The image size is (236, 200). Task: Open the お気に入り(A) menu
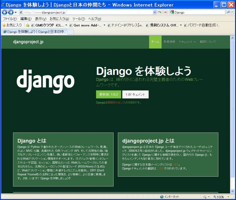pyautogui.click(x=59, y=19)
